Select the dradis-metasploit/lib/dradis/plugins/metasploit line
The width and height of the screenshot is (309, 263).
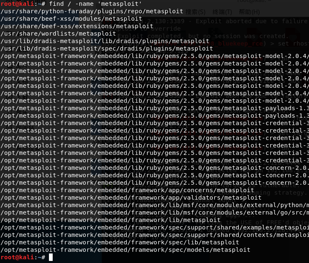pyautogui.click(x=105, y=41)
